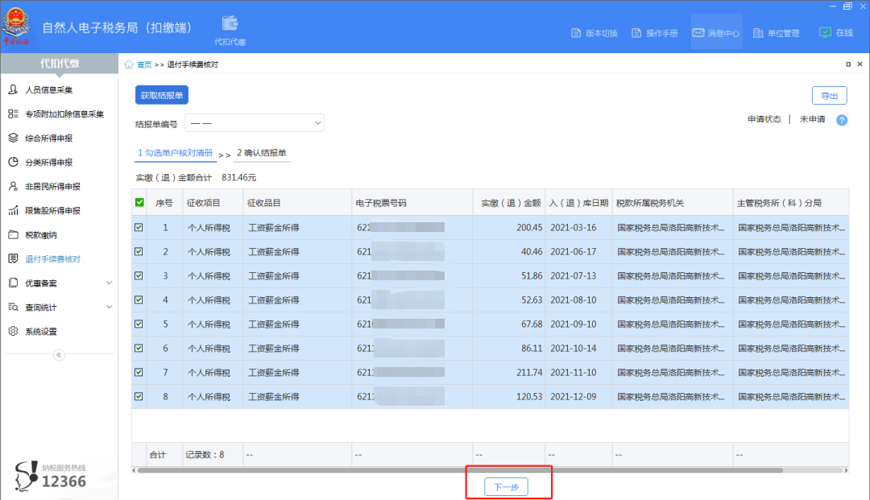Toggle the select-all header checkbox
Screen dimensions: 870x500
[x=139, y=202]
